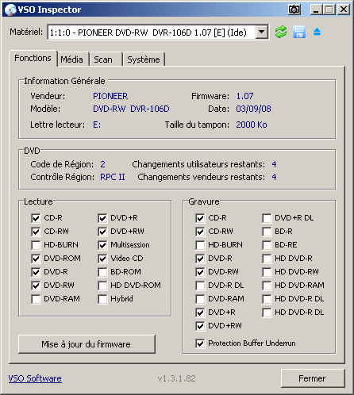Click the blue floppy disk save icon
The image size is (354, 395).
[x=299, y=33]
